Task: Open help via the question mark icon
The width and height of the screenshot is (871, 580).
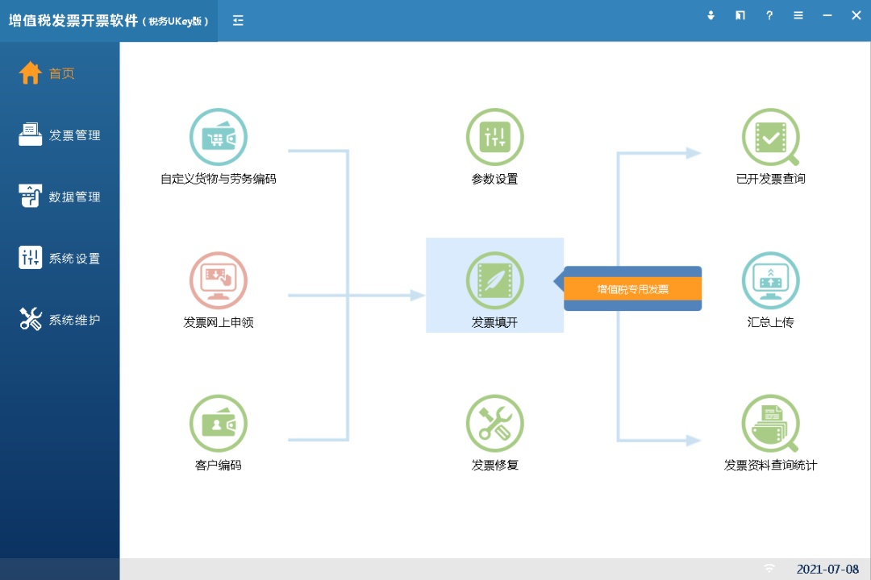Action: pos(769,15)
